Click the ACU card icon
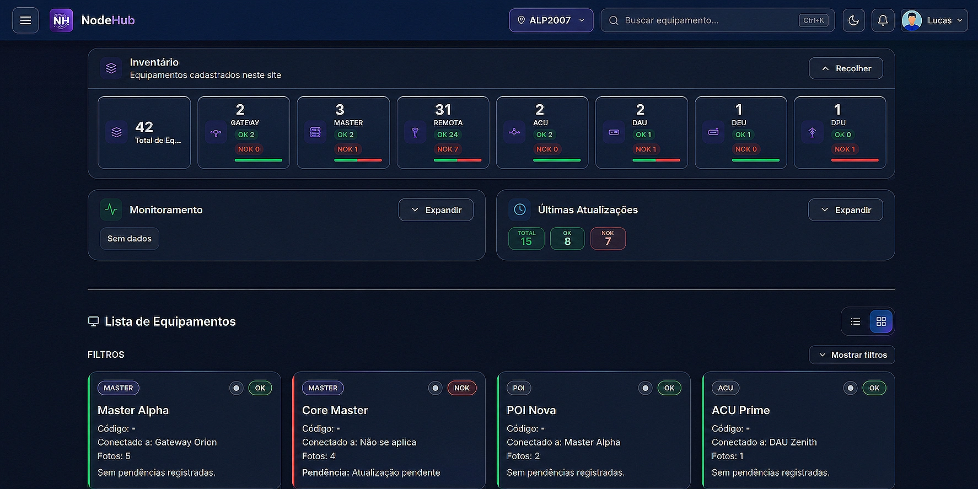 point(514,132)
